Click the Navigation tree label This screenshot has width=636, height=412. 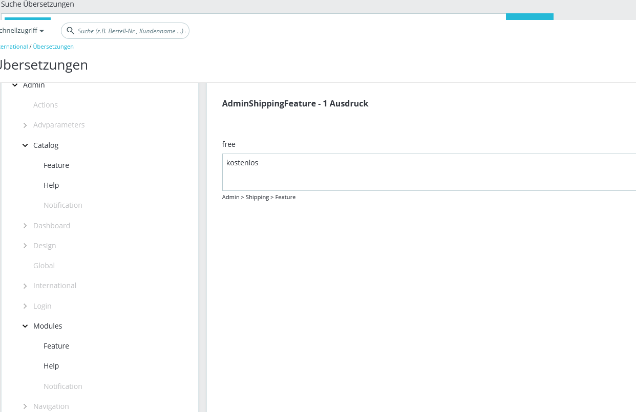pyautogui.click(x=51, y=406)
